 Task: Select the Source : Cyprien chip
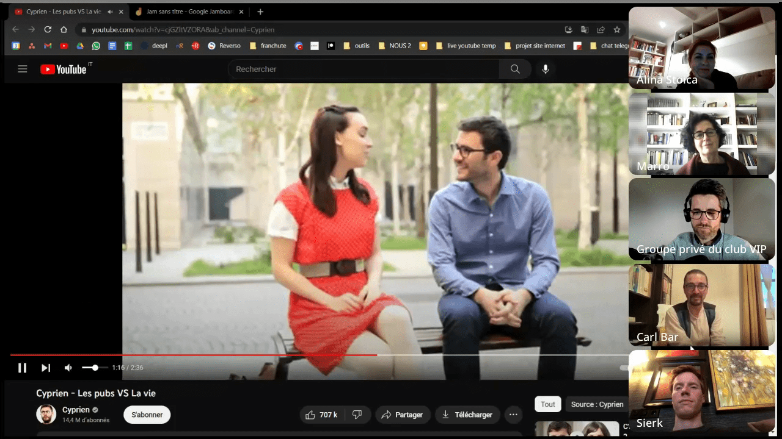click(x=597, y=404)
